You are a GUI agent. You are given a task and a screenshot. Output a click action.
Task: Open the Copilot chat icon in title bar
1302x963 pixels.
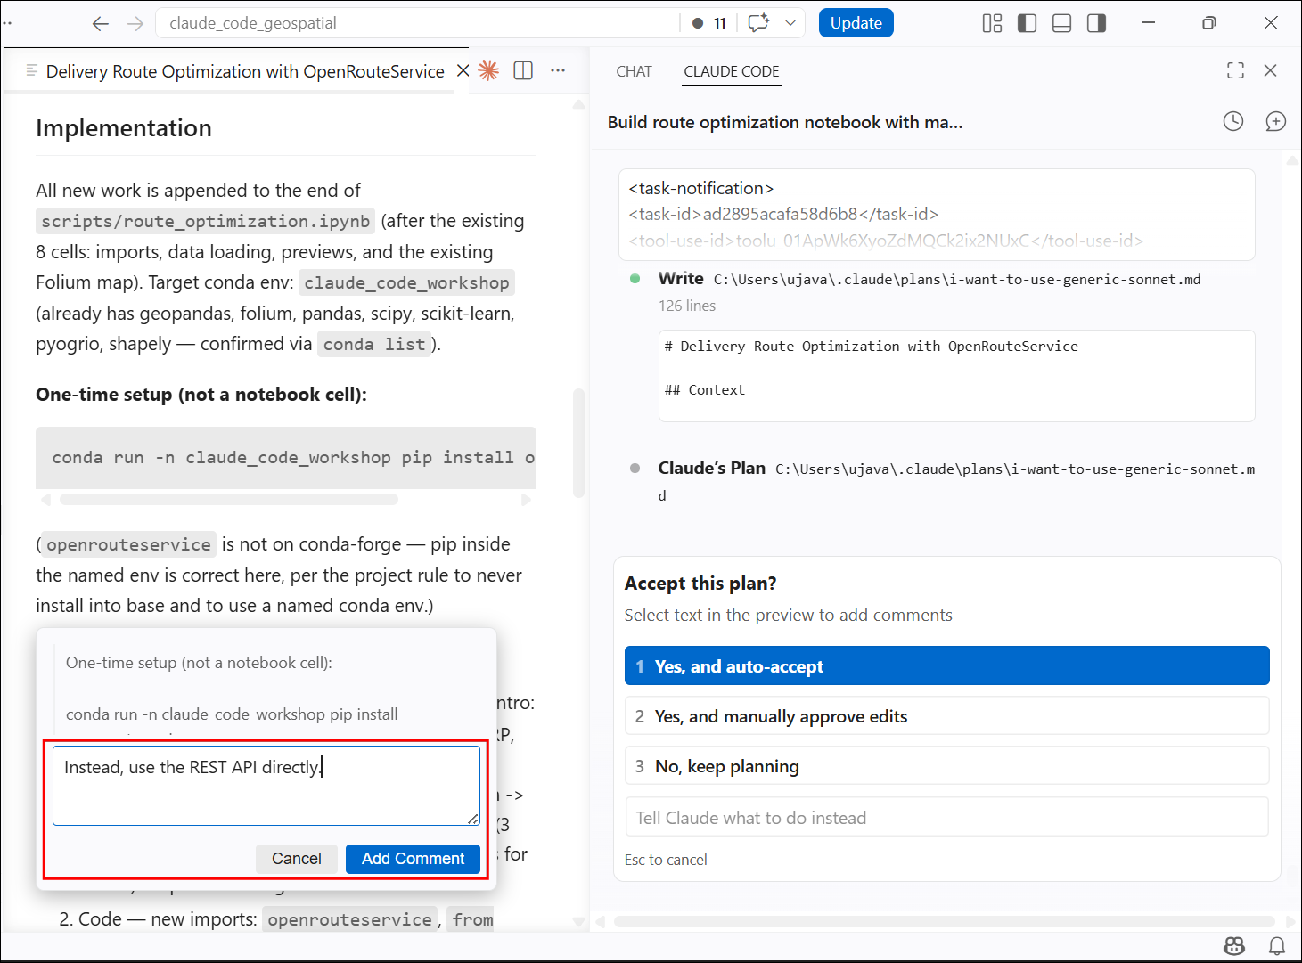tap(758, 23)
